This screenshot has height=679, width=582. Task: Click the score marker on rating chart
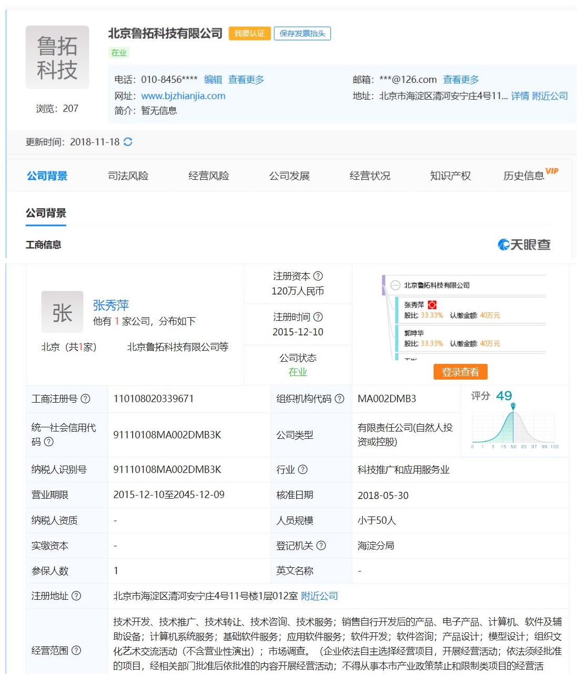click(x=513, y=406)
